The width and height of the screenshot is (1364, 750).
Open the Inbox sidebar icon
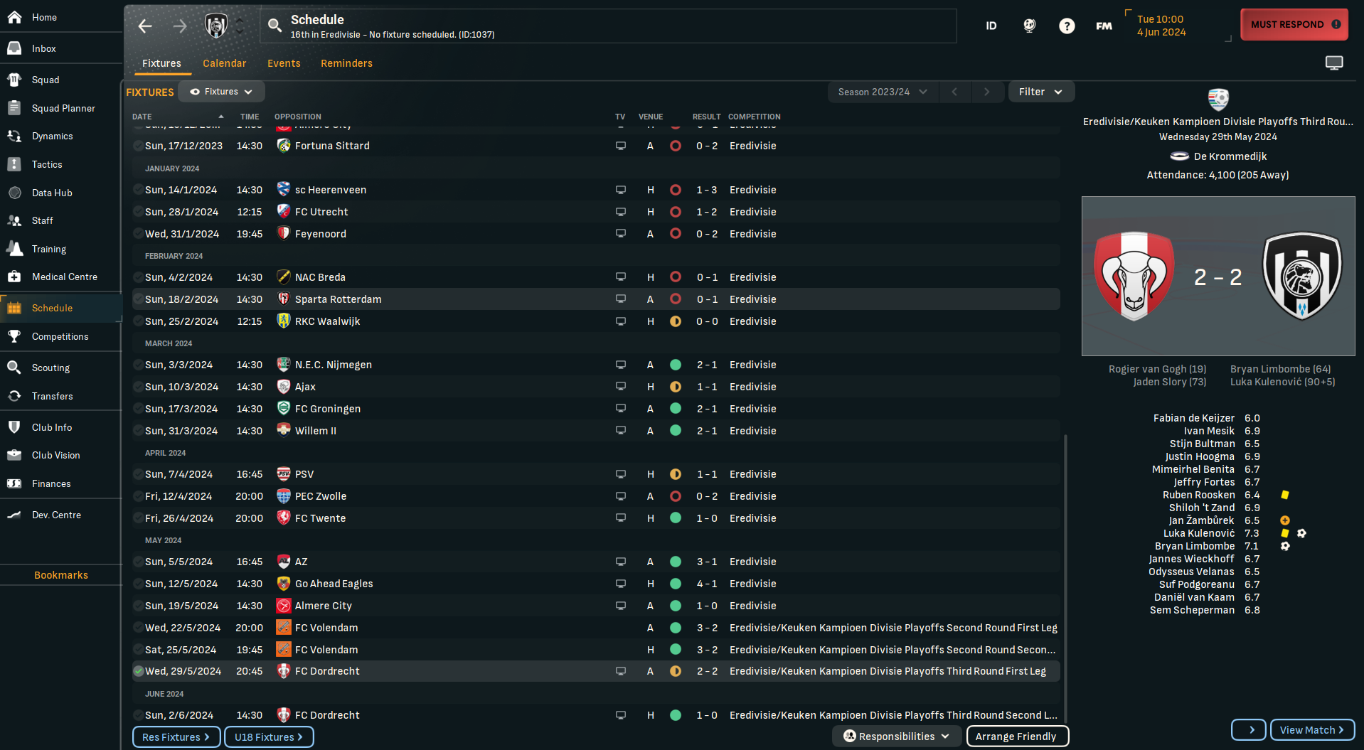pos(14,48)
